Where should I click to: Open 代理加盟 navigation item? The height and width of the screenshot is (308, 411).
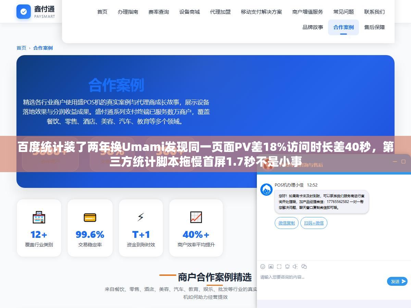point(220,12)
